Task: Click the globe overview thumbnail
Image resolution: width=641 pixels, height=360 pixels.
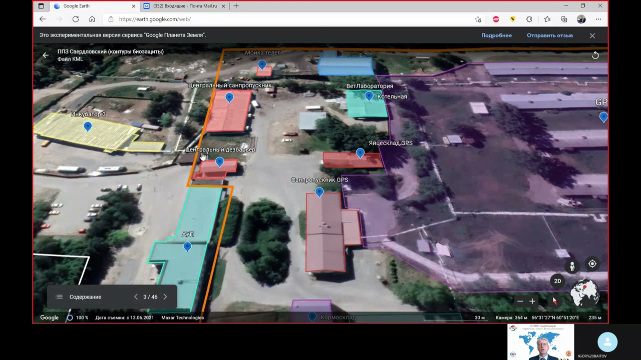Action: tap(585, 293)
